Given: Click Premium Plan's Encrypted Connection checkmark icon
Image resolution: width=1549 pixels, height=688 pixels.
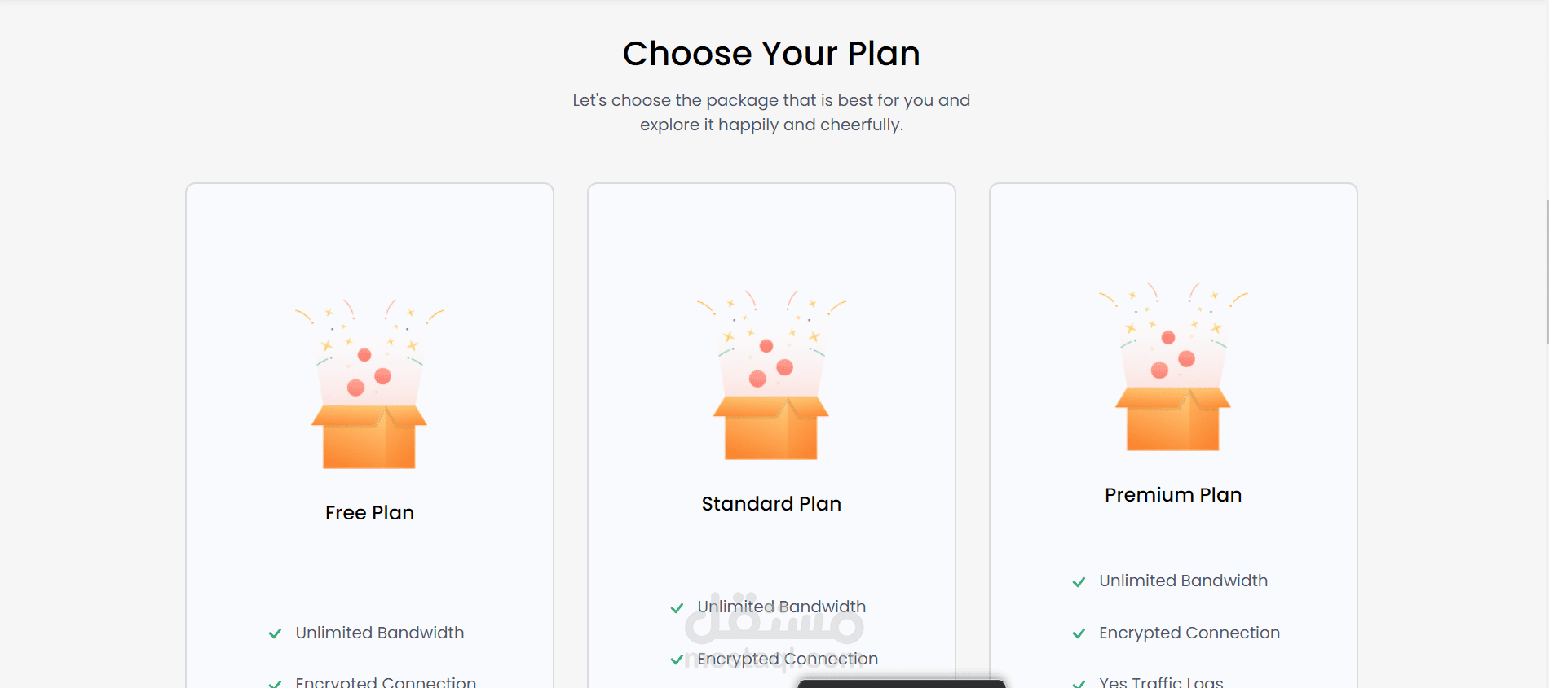Looking at the screenshot, I should click(x=1079, y=633).
